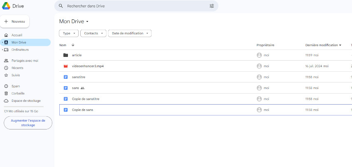Viewport: 352px width, 167px height.
Task: Toggle name sort direction arrow
Action: click(x=73, y=45)
